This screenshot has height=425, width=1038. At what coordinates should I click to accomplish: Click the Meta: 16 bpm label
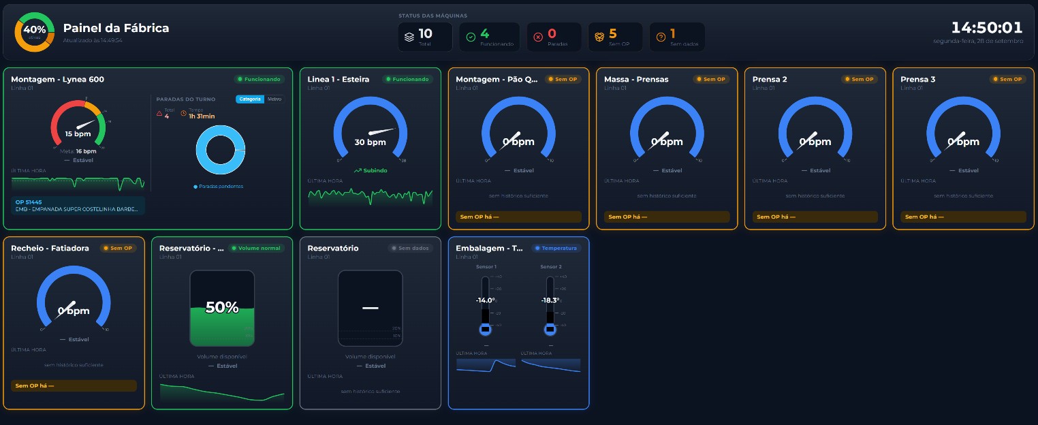pyautogui.click(x=78, y=151)
